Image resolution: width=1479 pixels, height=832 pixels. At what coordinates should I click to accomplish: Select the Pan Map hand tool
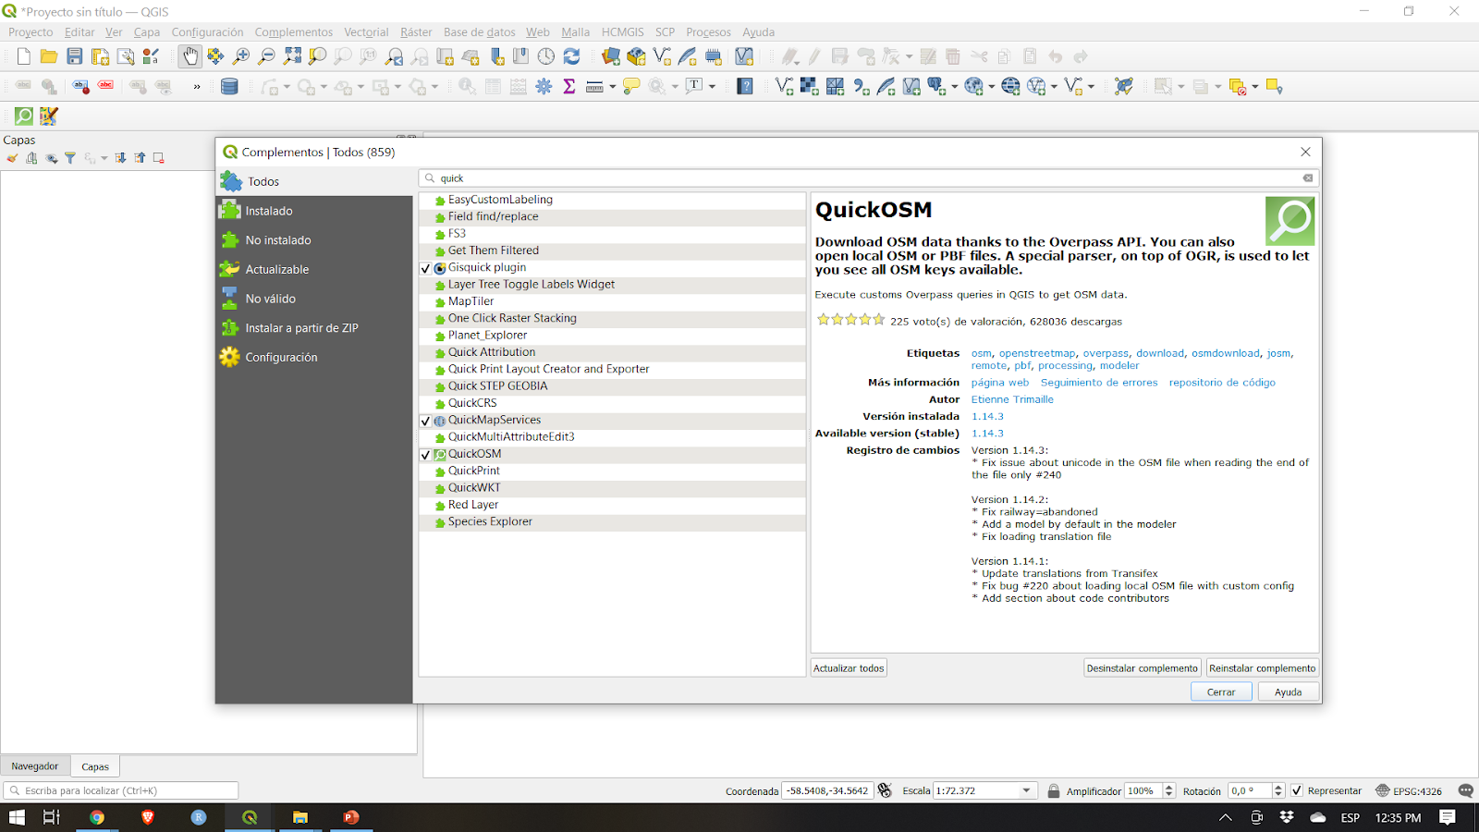pyautogui.click(x=189, y=56)
